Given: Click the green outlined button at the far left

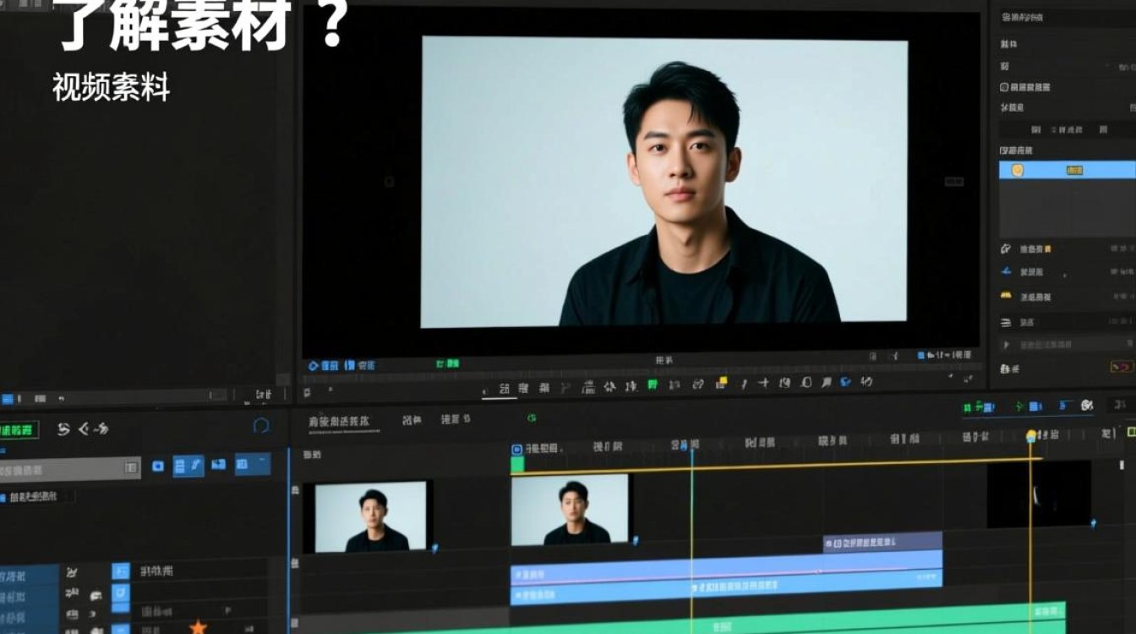Looking at the screenshot, I should click(17, 430).
